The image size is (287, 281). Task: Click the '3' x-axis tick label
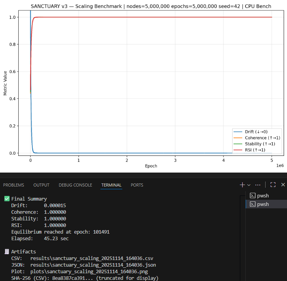(175, 160)
